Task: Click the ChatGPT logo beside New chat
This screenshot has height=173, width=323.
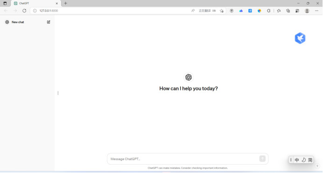Action: (7, 22)
